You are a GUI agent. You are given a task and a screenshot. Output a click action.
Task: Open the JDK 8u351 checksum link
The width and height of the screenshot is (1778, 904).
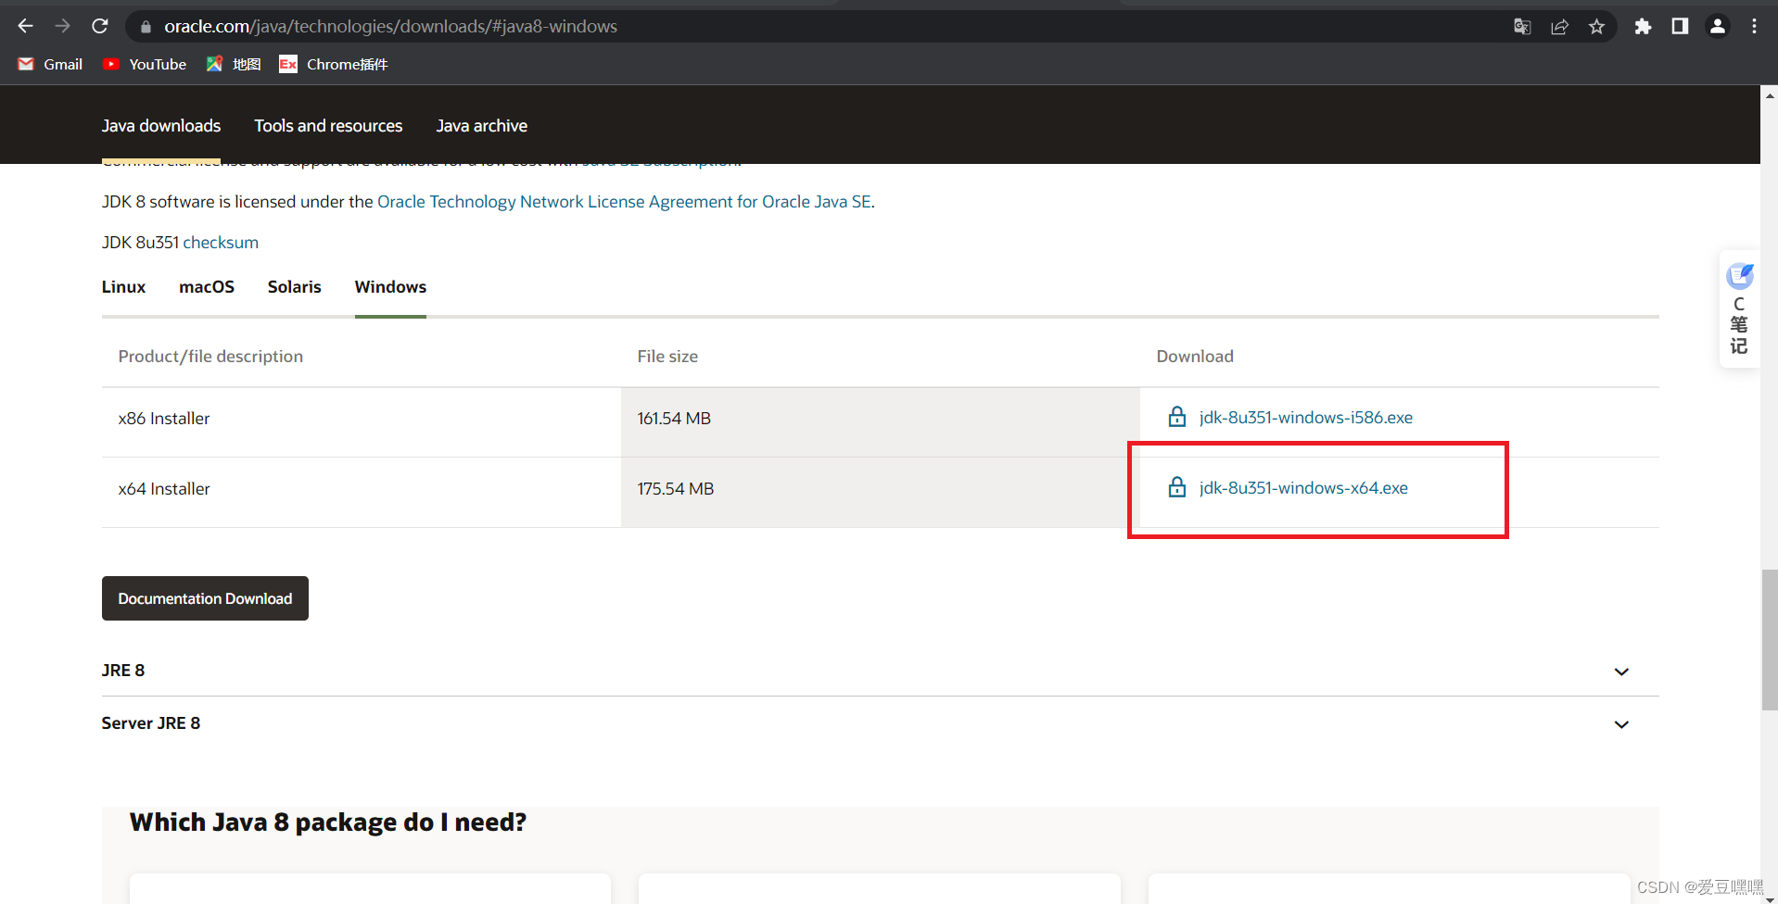click(221, 243)
